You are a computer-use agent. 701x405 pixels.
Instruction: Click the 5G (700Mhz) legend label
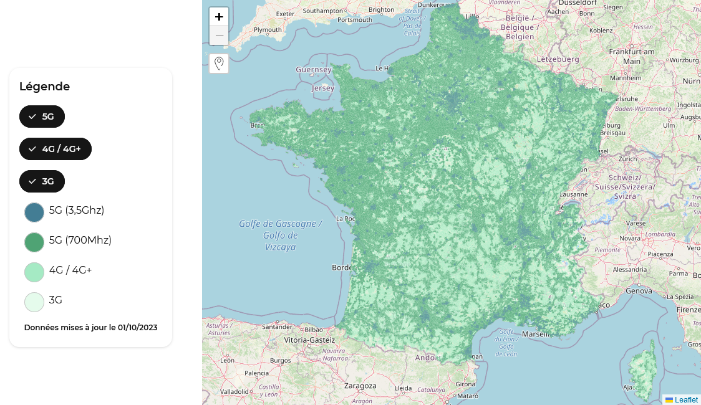pyautogui.click(x=80, y=241)
